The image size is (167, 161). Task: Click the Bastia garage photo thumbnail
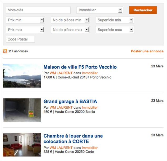point(22,110)
